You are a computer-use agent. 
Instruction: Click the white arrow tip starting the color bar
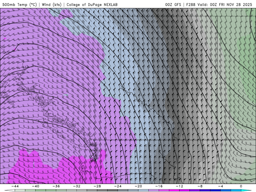tap(10, 190)
